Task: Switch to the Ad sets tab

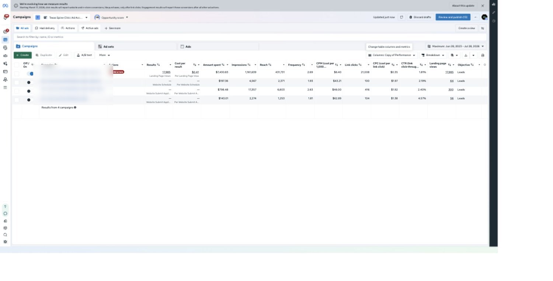Action: 136,46
